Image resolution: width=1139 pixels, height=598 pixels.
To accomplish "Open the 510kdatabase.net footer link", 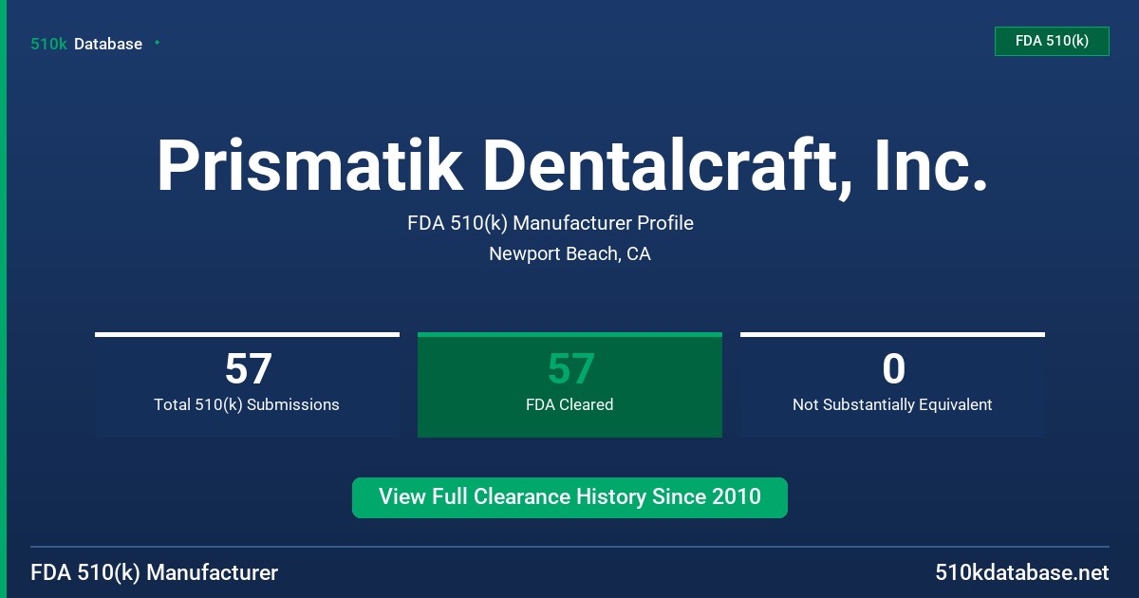I will tap(1021, 573).
